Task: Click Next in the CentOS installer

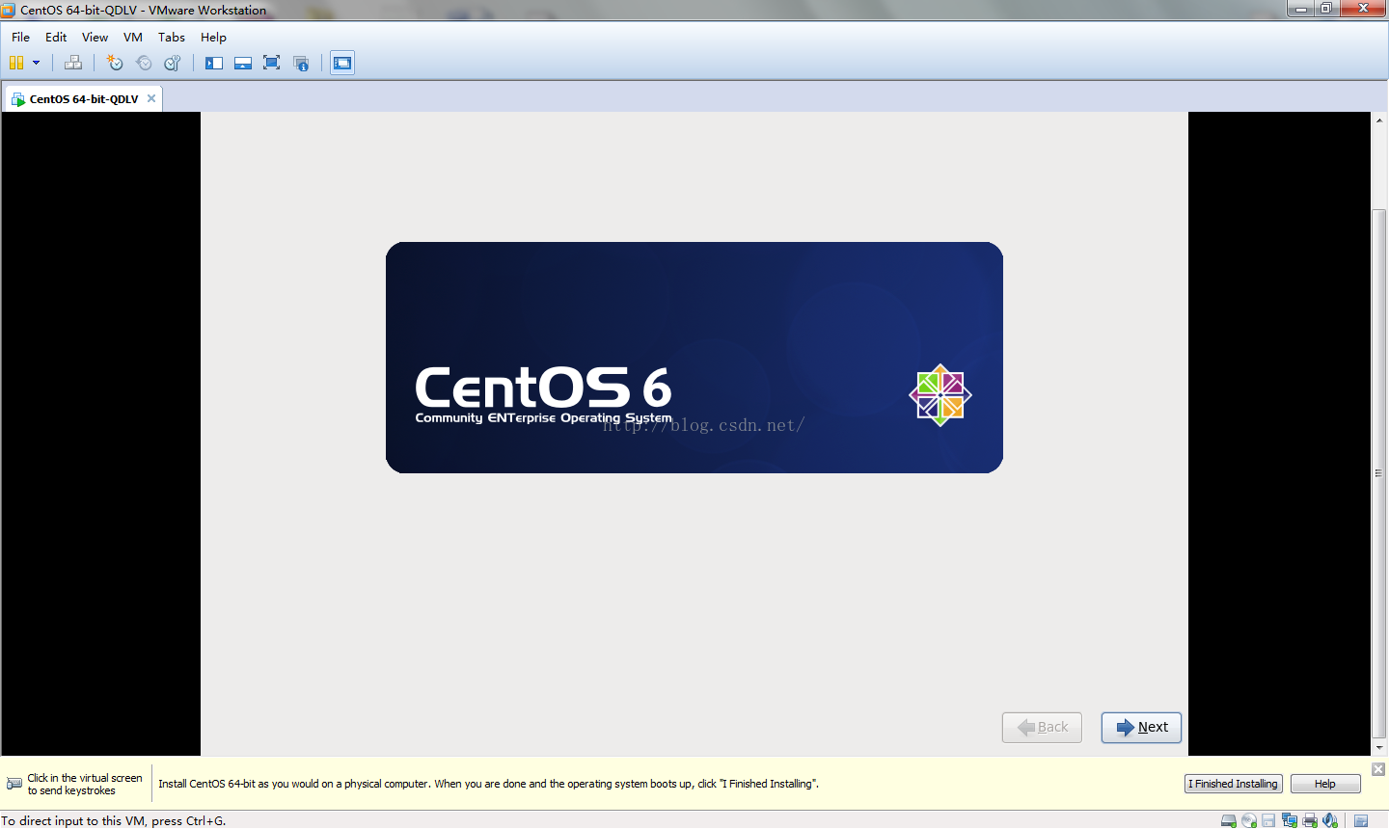Action: (x=1141, y=728)
